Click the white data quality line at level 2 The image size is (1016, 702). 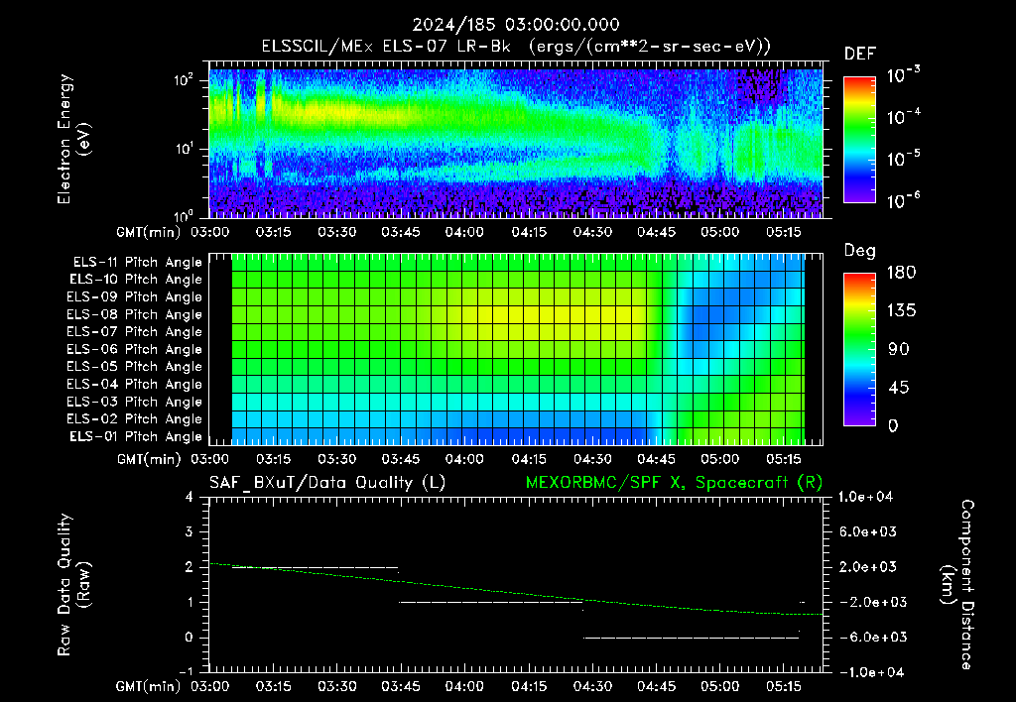point(315,567)
